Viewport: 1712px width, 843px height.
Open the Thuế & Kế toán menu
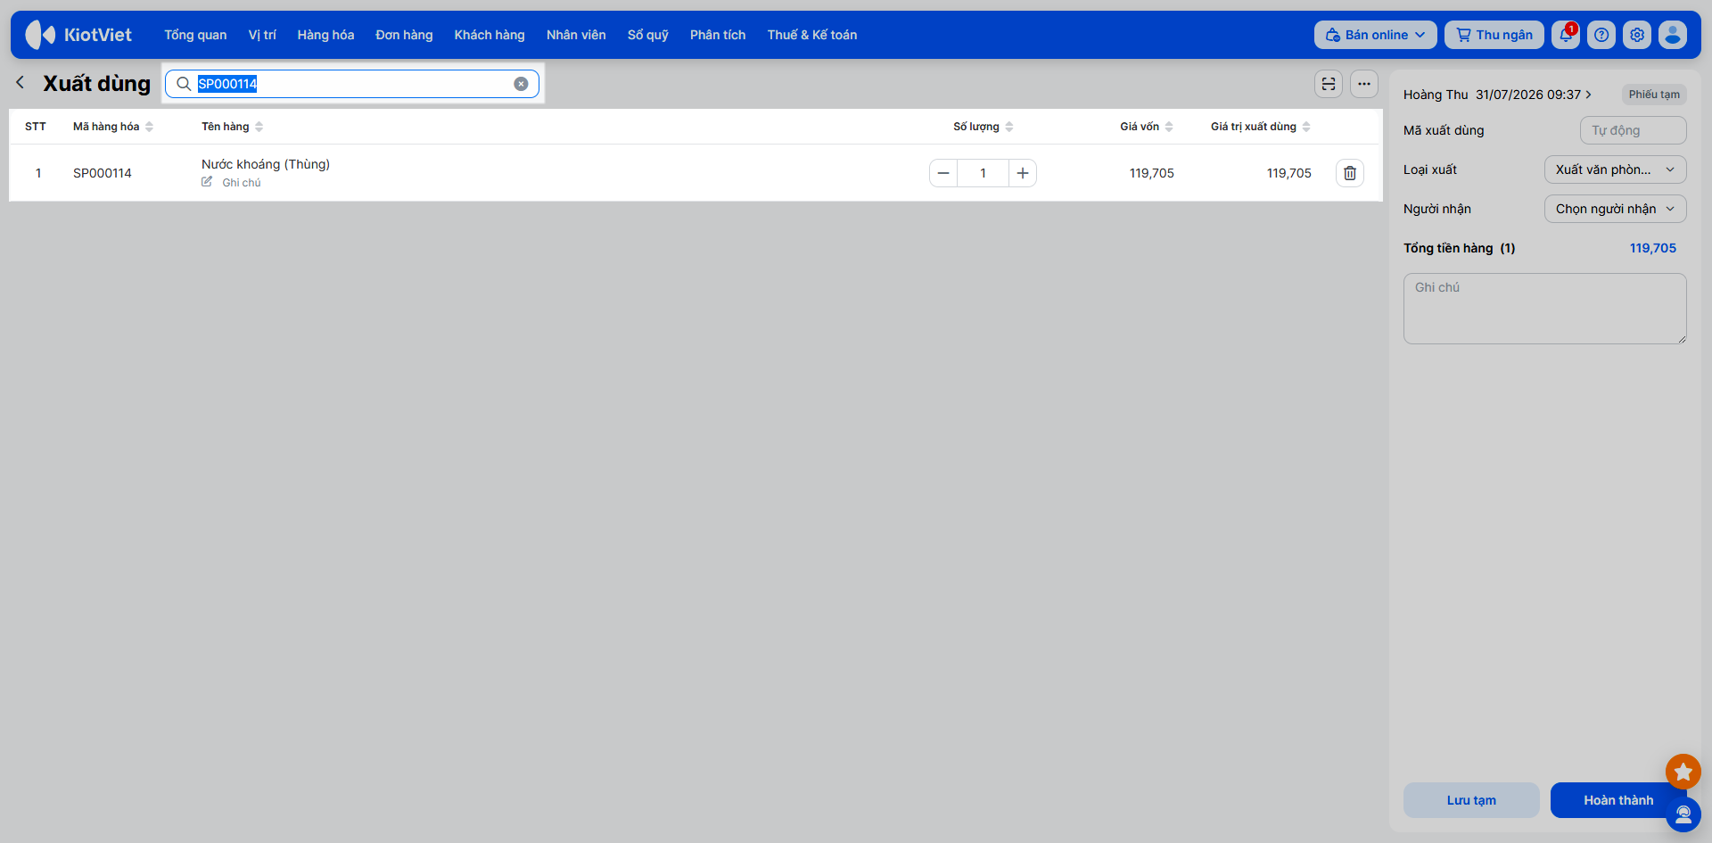(x=812, y=35)
